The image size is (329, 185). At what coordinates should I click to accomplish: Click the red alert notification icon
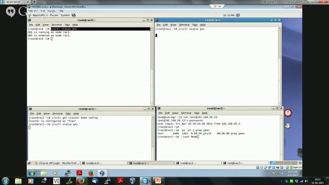point(288,113)
